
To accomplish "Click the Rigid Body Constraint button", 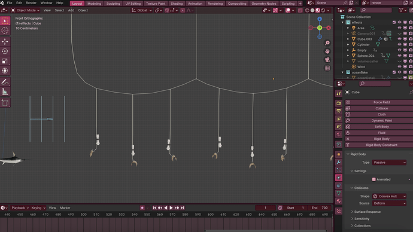I will click(x=379, y=145).
